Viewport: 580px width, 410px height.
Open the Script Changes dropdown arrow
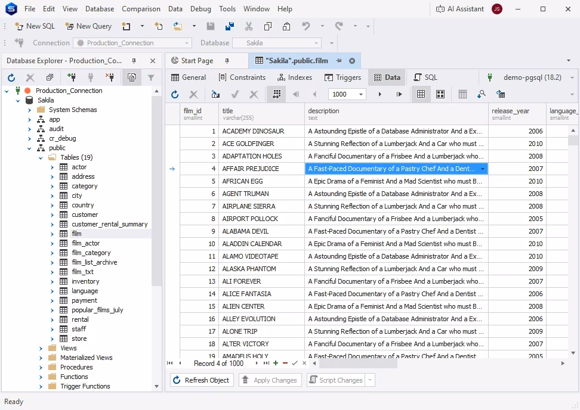[370, 380]
